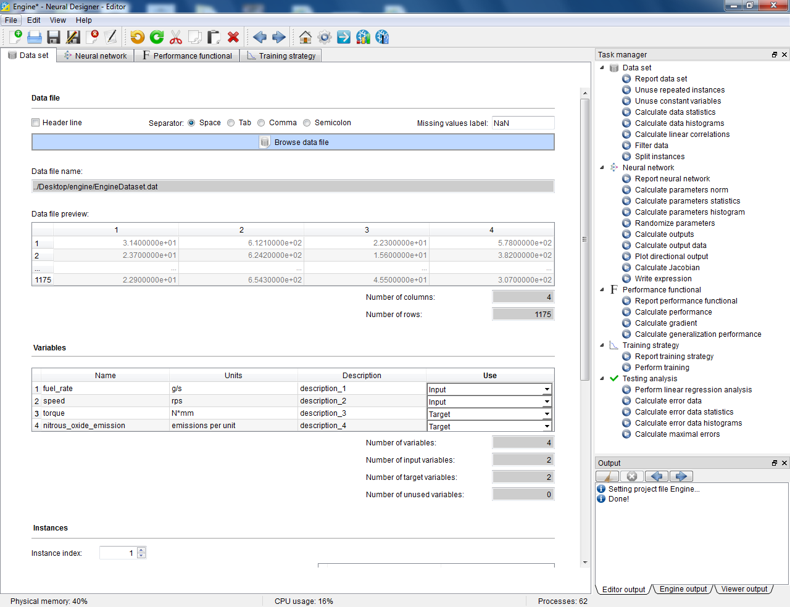Click the orange undo arrow icon

point(138,37)
